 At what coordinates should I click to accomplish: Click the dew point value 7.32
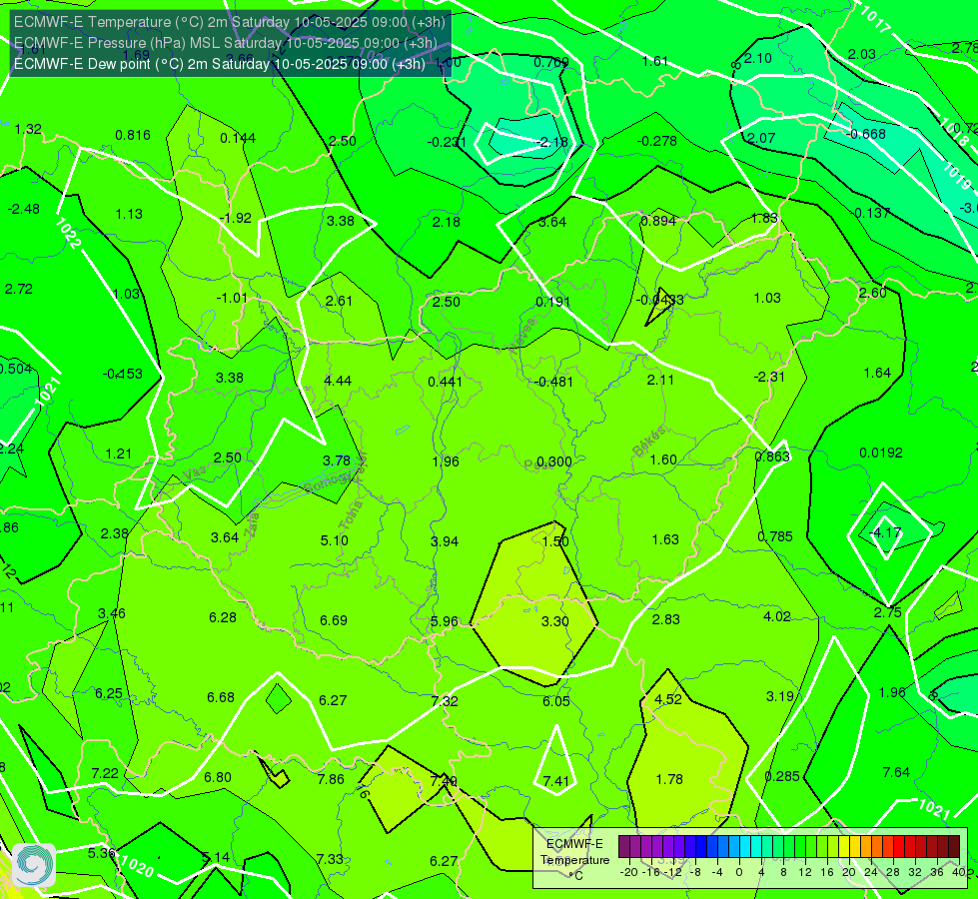click(x=445, y=702)
